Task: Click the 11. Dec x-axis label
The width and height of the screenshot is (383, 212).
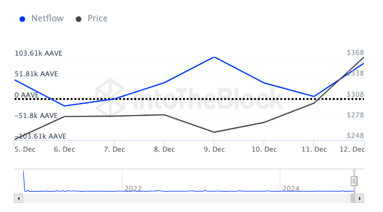Action: pyautogui.click(x=314, y=149)
